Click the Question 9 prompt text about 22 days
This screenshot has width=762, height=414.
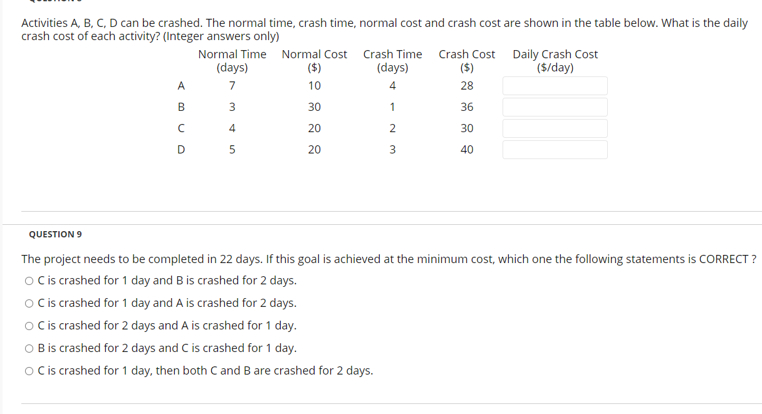coord(389,259)
